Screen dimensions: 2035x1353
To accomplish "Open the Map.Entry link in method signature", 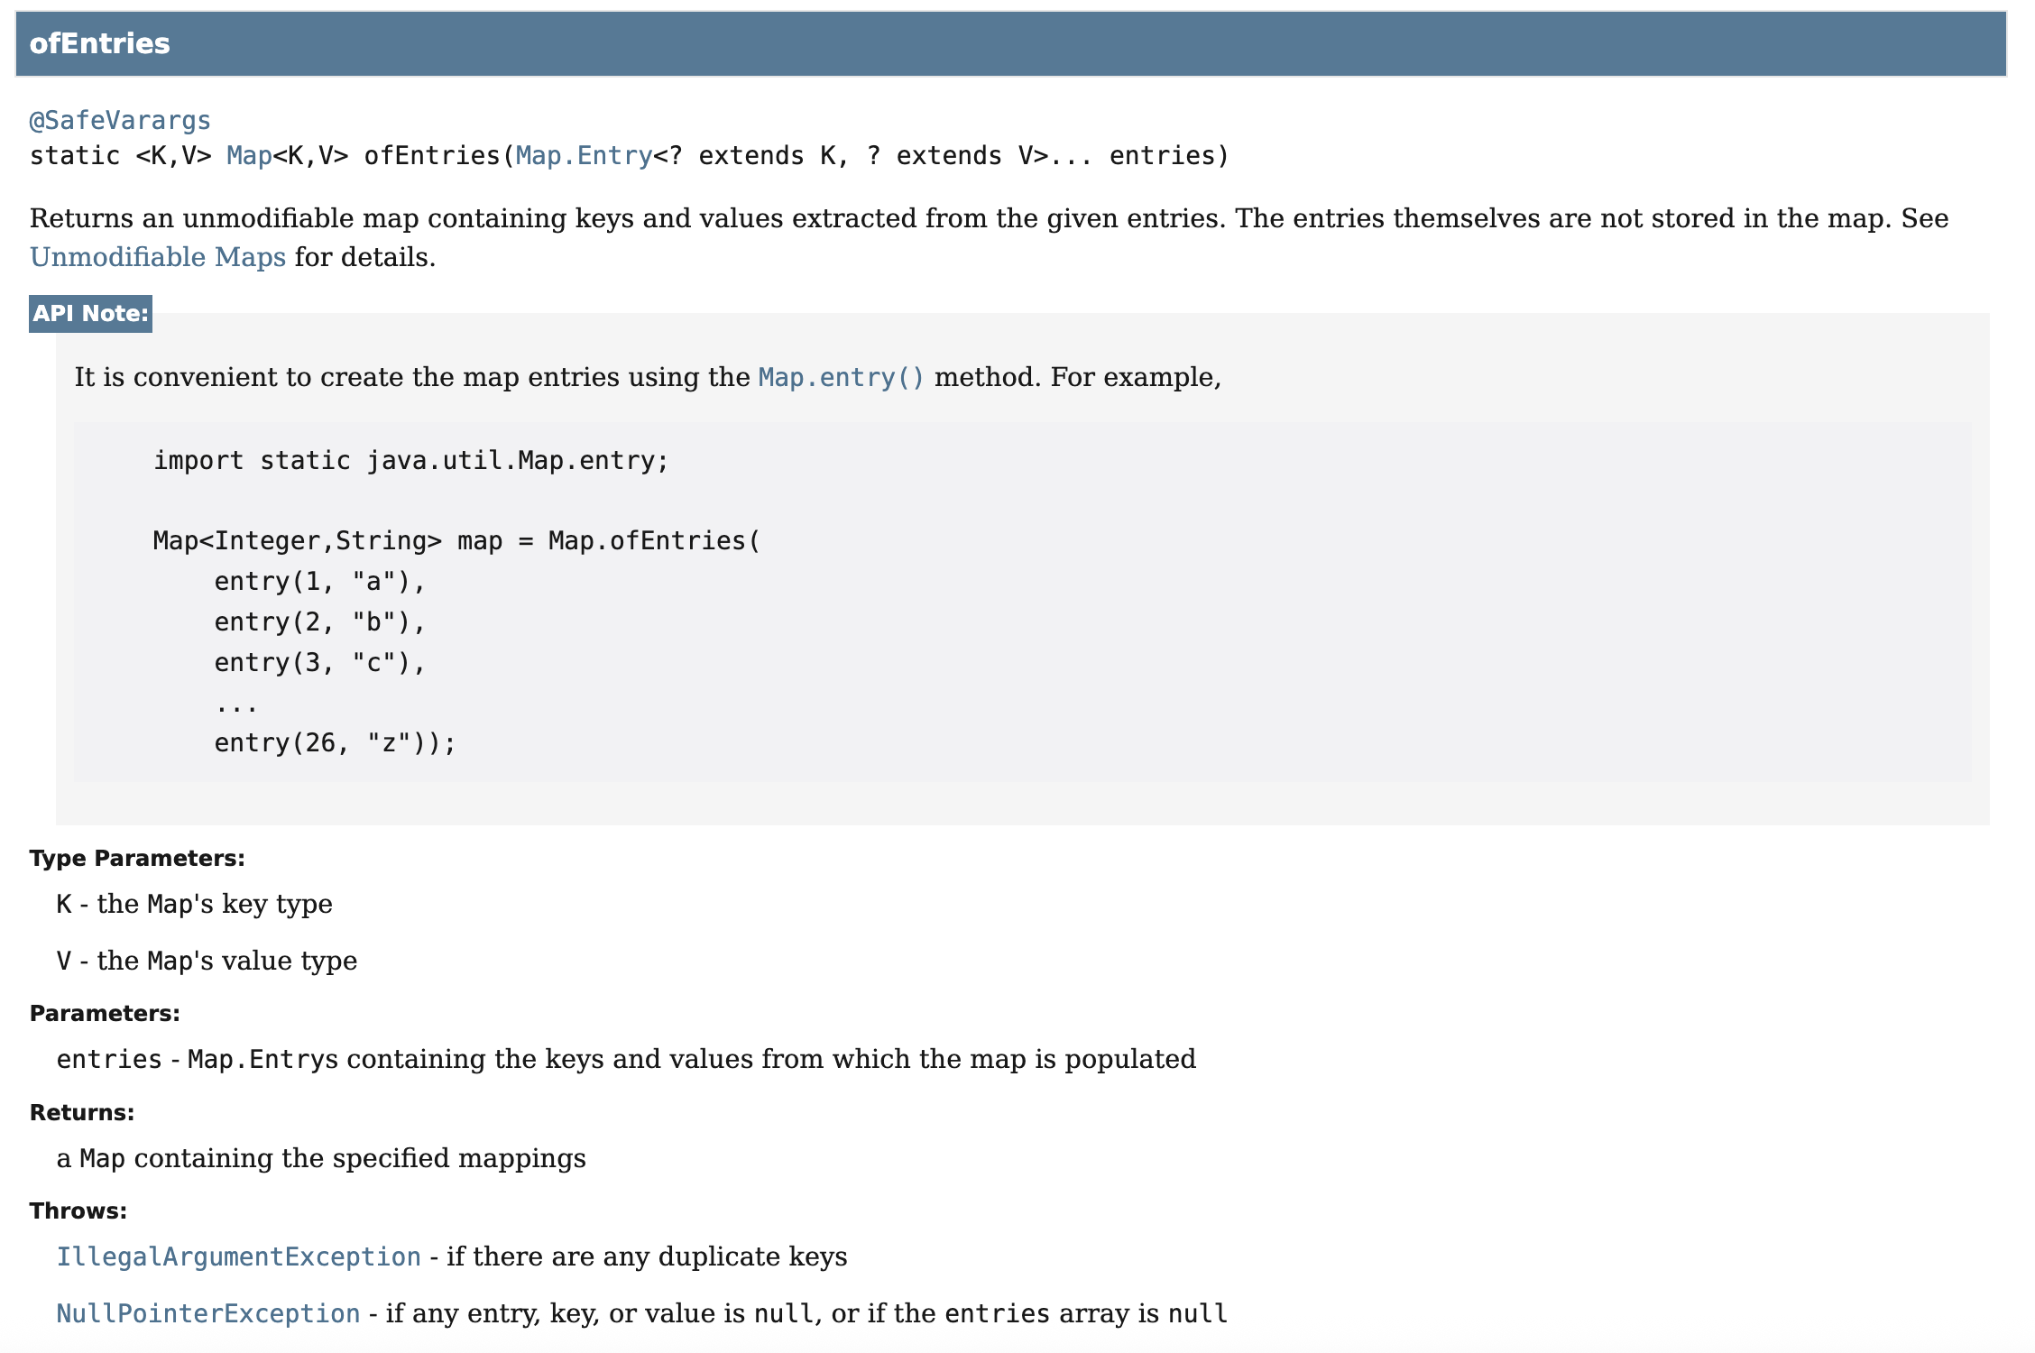I will (x=584, y=156).
